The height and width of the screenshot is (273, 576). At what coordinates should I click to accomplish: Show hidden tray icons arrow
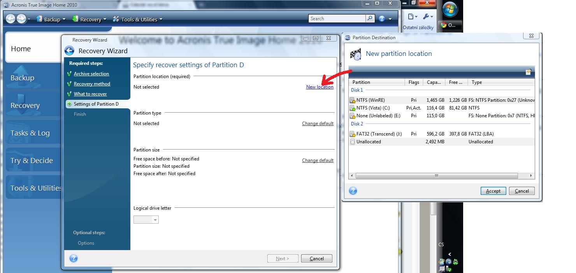(x=450, y=254)
